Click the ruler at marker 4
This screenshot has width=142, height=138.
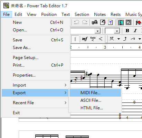tap(140, 47)
